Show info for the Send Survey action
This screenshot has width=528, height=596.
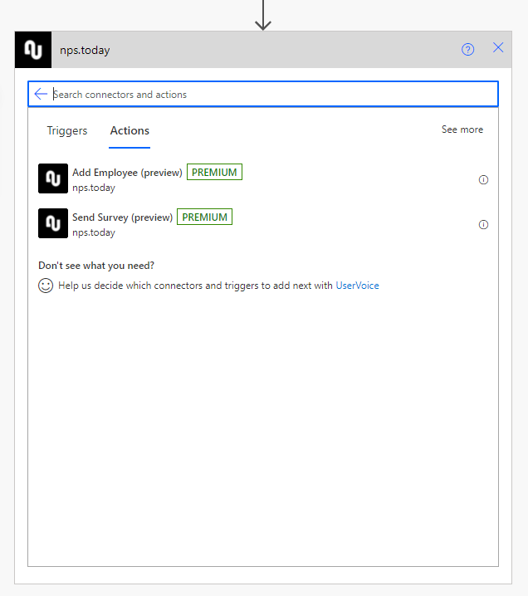483,225
